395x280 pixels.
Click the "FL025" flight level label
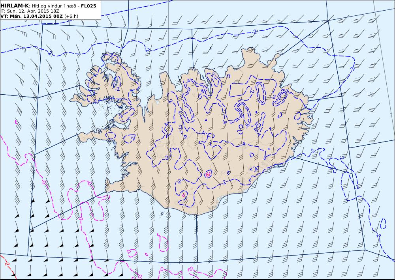88,6
